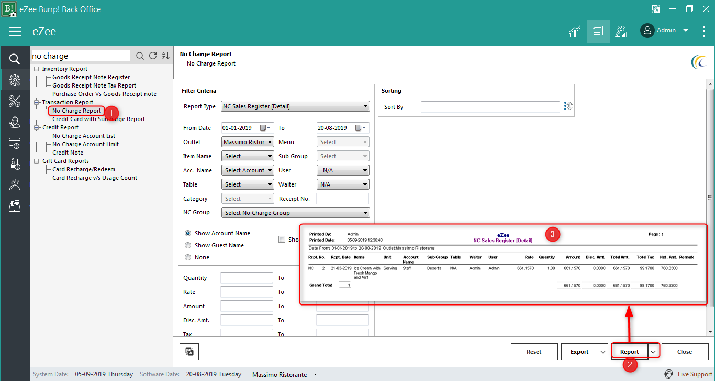The image size is (715, 381).
Task: Select No Charge Report in tree
Action: tap(77, 111)
